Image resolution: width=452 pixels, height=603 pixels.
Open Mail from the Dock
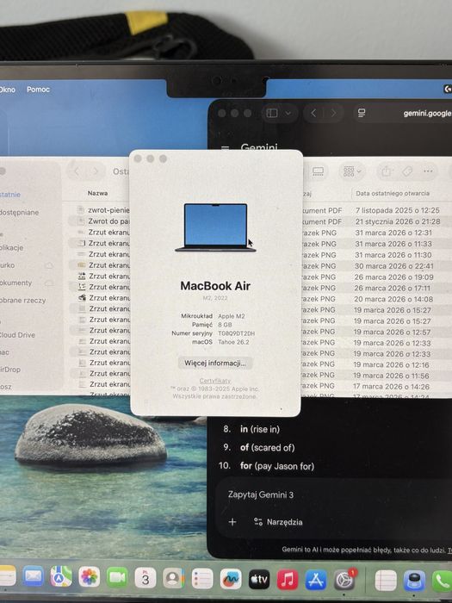(x=33, y=576)
